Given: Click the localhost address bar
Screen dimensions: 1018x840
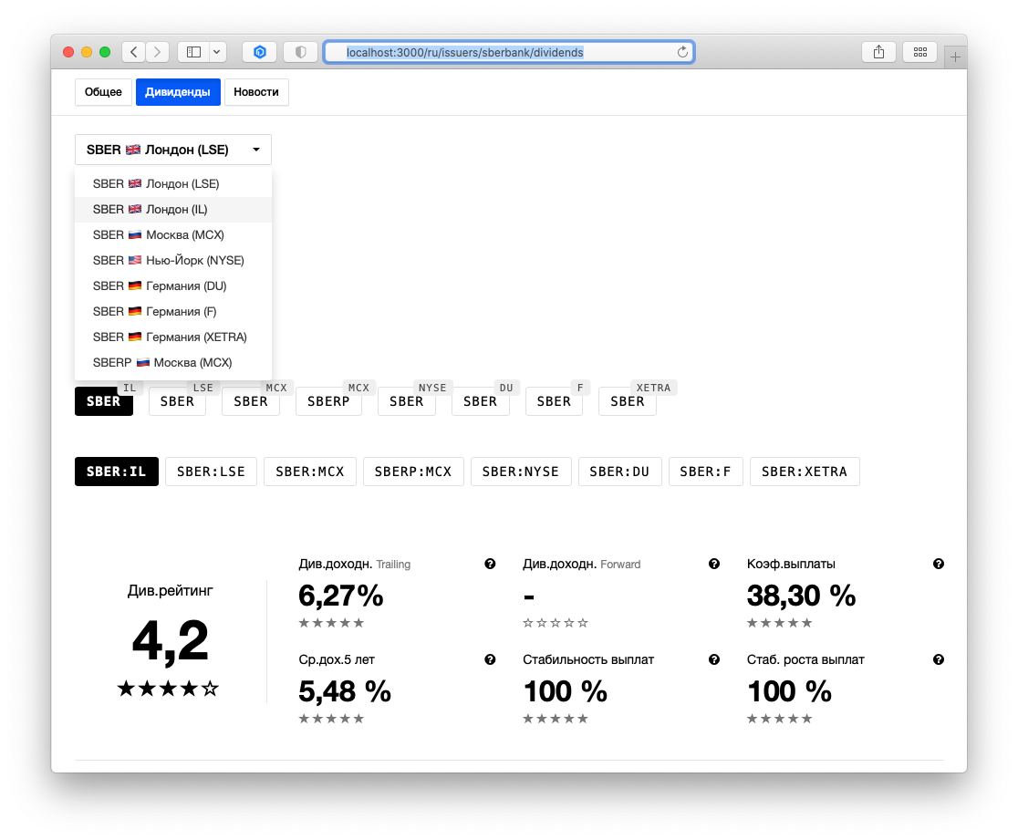Looking at the screenshot, I should (509, 52).
